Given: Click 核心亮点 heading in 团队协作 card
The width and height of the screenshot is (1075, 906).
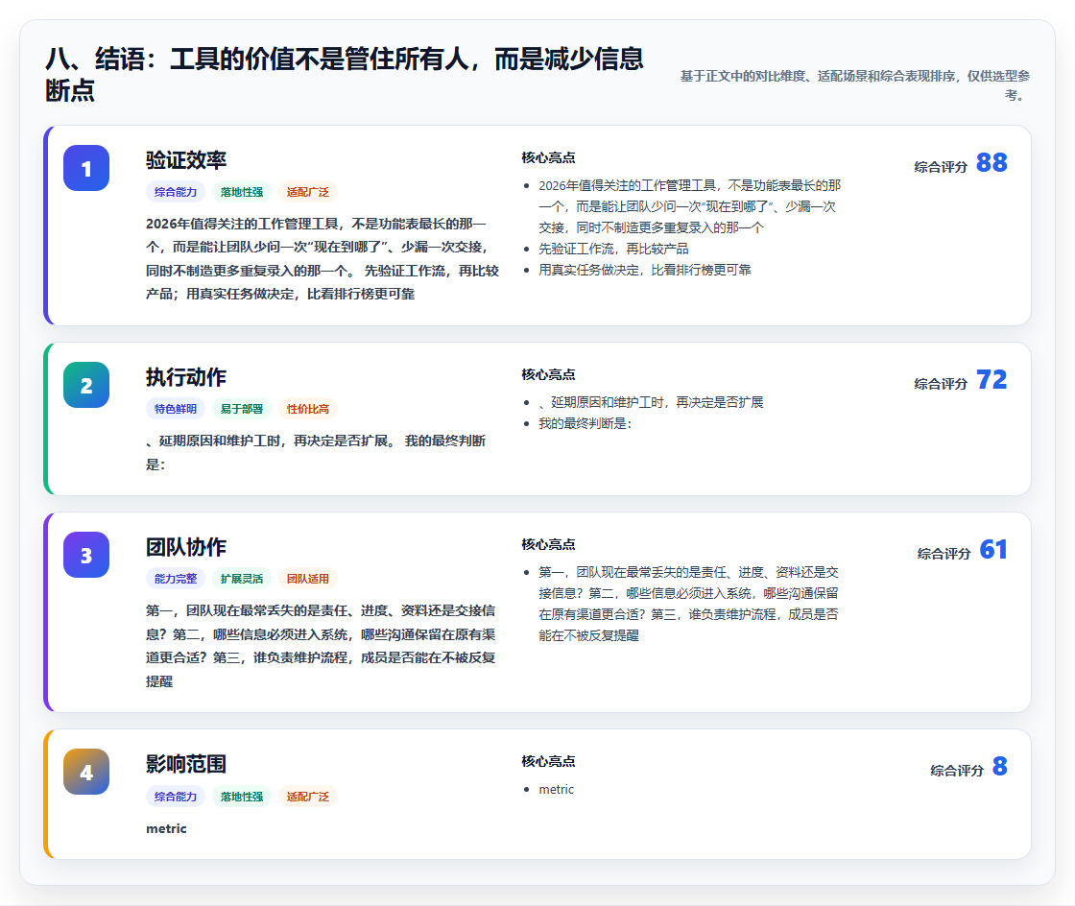Looking at the screenshot, I should pyautogui.click(x=548, y=545).
